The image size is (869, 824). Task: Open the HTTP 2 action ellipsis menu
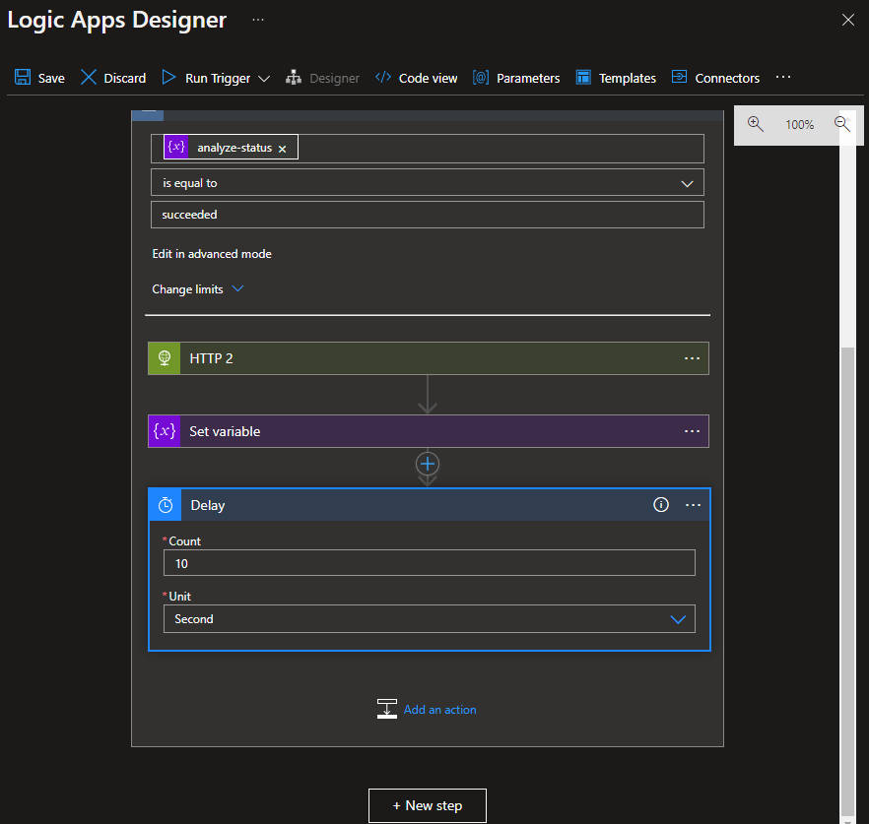click(692, 358)
